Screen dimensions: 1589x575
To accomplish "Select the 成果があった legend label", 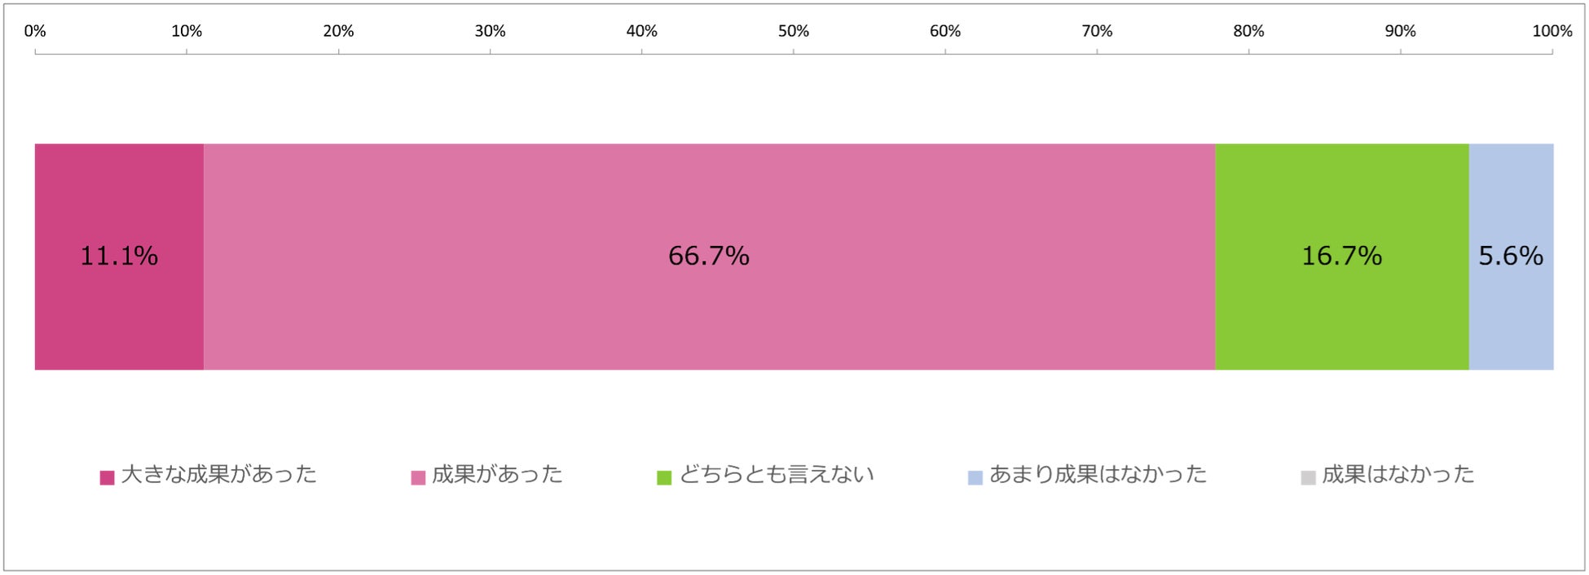I will [497, 475].
